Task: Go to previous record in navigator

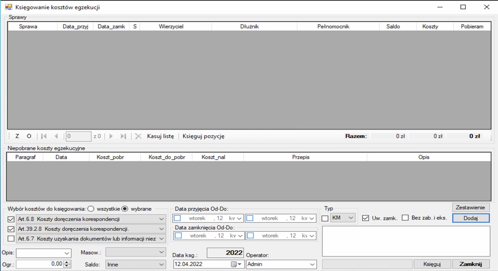Action: (x=56, y=136)
